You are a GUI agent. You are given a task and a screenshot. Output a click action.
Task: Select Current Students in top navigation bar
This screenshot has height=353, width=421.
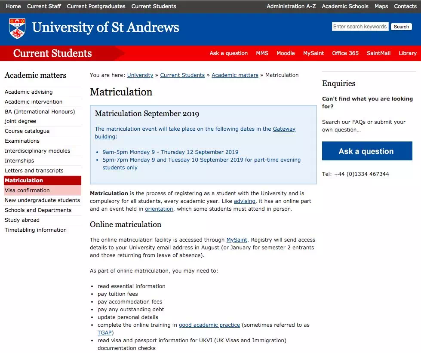pyautogui.click(x=154, y=6)
